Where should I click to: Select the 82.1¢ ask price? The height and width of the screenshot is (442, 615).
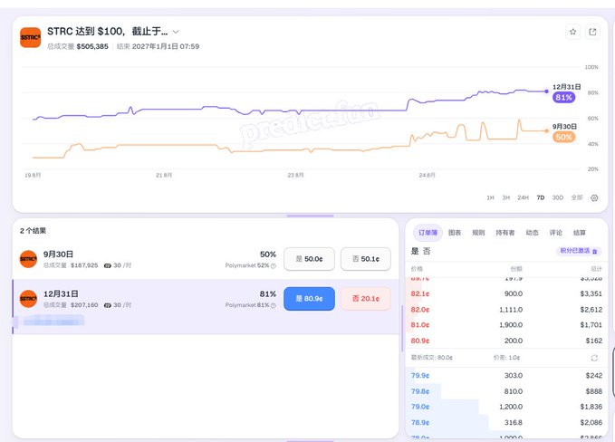(419, 293)
